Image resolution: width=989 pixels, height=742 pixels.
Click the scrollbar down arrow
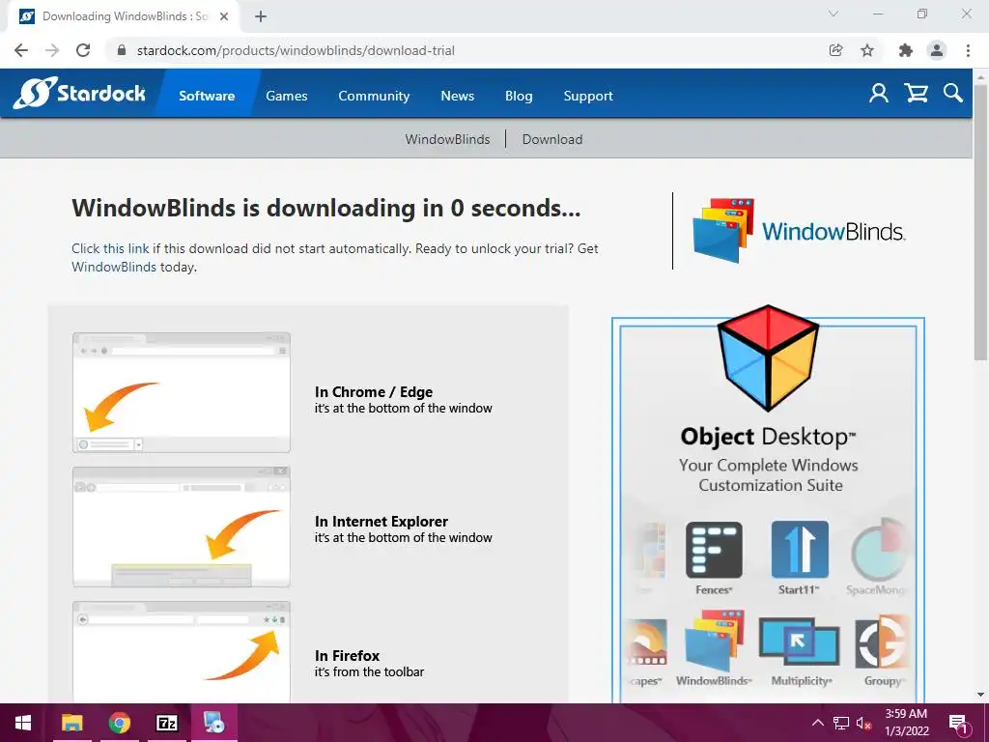coord(980,696)
